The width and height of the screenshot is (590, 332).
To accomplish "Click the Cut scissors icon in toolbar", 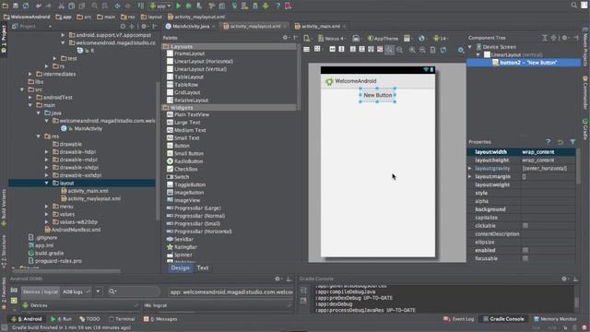I will tap(62, 6).
